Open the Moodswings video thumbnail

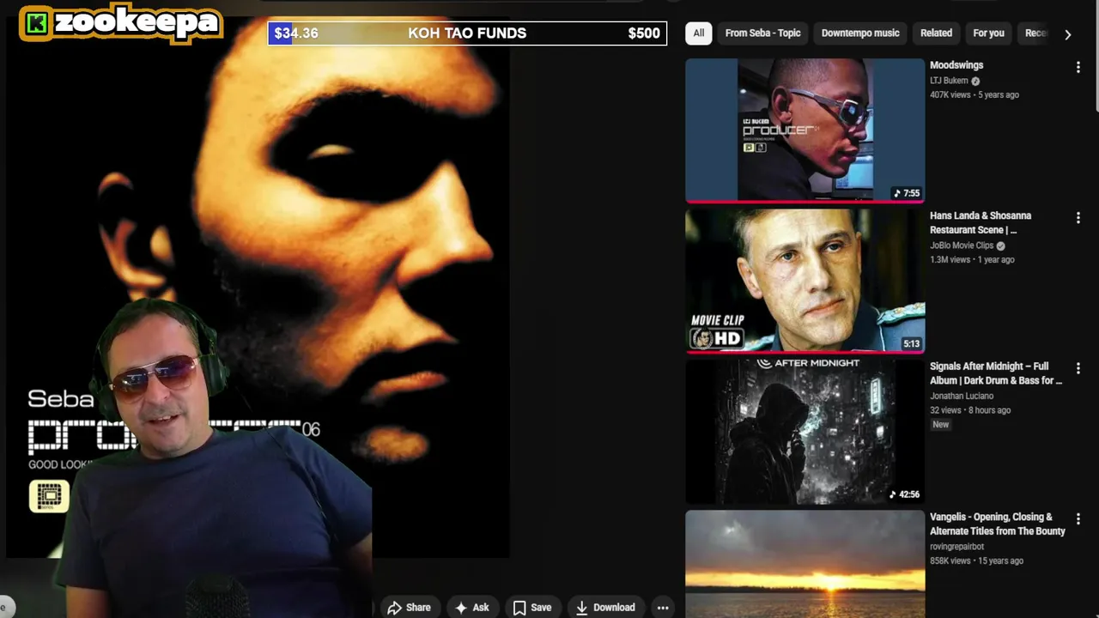[x=805, y=130]
